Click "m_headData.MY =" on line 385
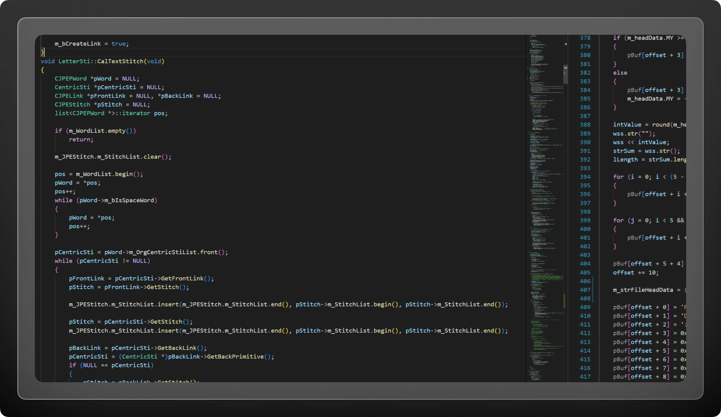Screen dimensions: 721x417 (654, 99)
